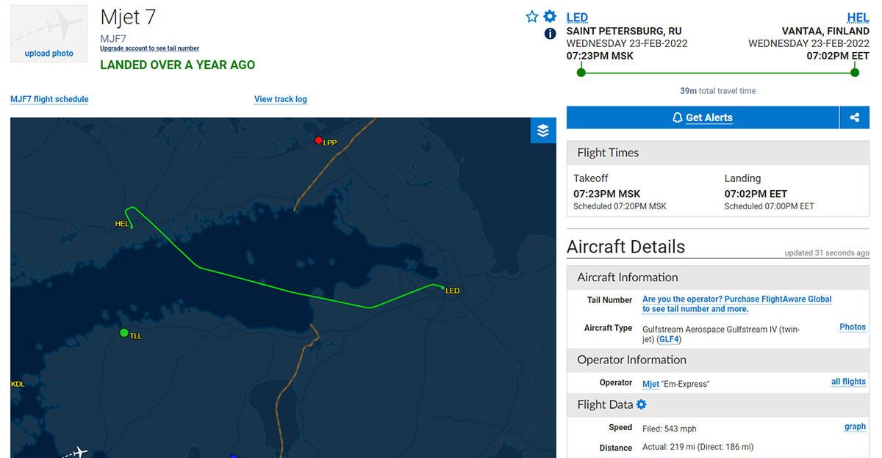Click the Get Alerts button
882x458 pixels.
pyautogui.click(x=702, y=117)
